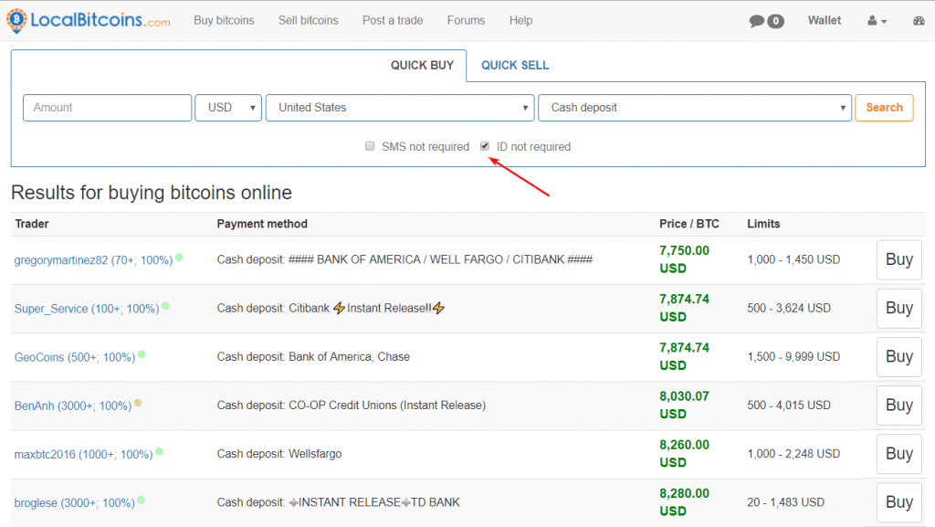This screenshot has width=935, height=527.
Task: Enable the SMS not required checkbox
Action: pos(370,146)
